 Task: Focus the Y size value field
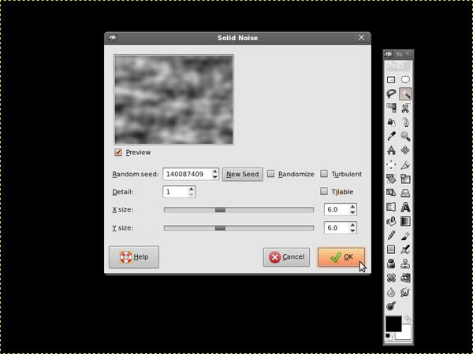pos(337,228)
